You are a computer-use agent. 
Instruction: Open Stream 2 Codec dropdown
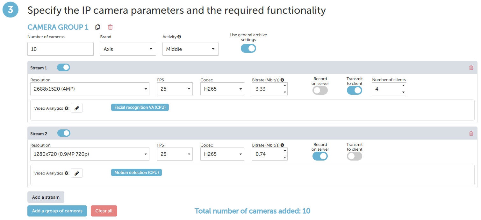[222, 154]
